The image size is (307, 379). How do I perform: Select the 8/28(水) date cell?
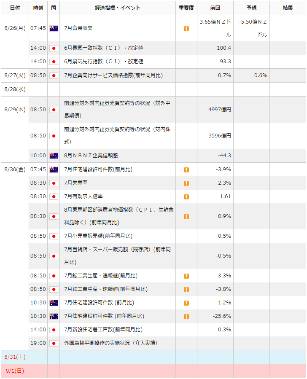15,89
